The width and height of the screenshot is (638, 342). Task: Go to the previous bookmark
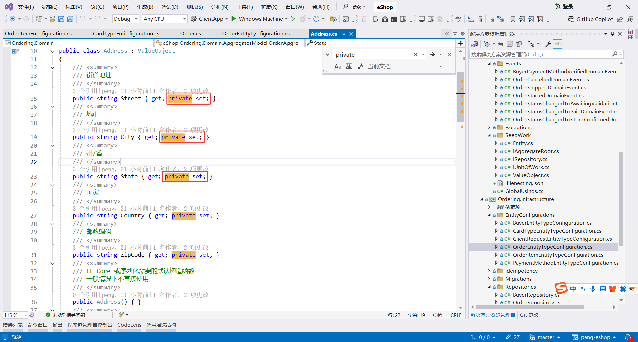(522, 19)
